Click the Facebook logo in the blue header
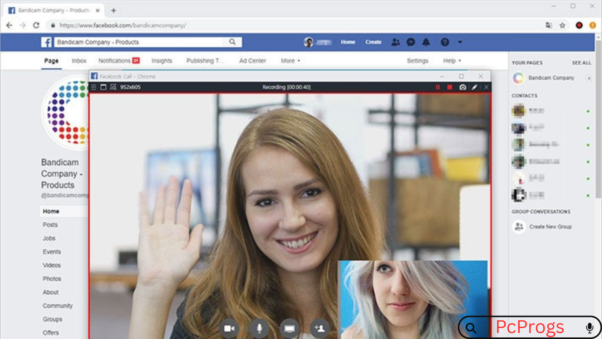The height and width of the screenshot is (339, 602). (46, 42)
